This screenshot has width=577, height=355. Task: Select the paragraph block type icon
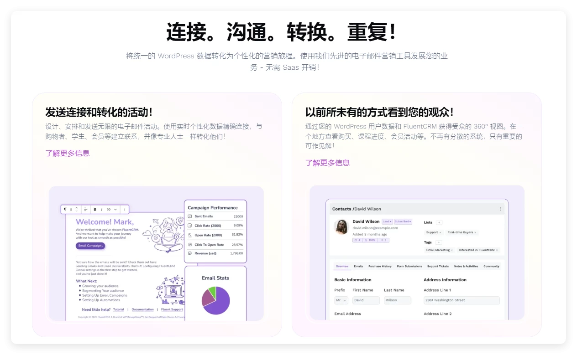pyautogui.click(x=65, y=209)
